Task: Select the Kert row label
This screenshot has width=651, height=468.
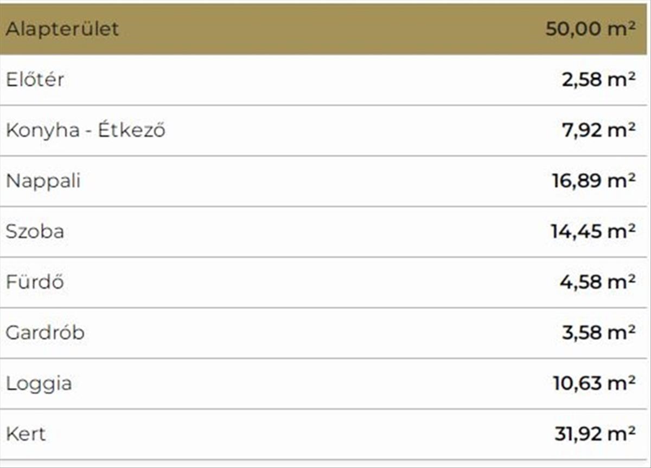Action: pyautogui.click(x=25, y=434)
